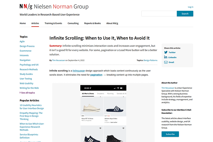Go to Consulting page

pyautogui.click(x=73, y=23)
